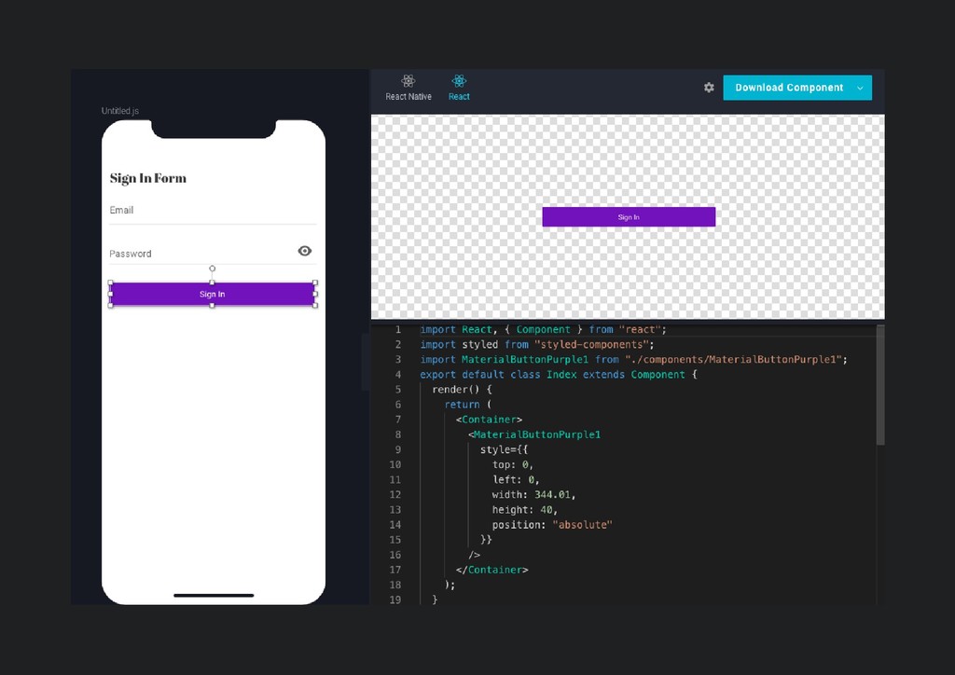
Task: Click the rotation handle above Sign In button
Action: click(212, 269)
